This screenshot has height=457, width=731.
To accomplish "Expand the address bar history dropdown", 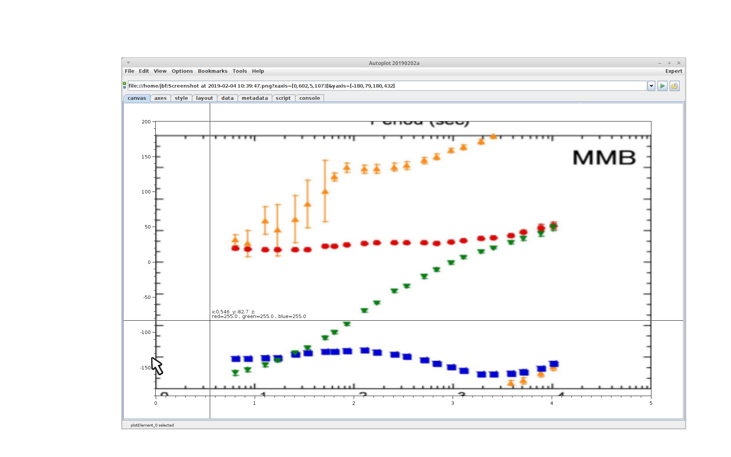I will [x=651, y=86].
